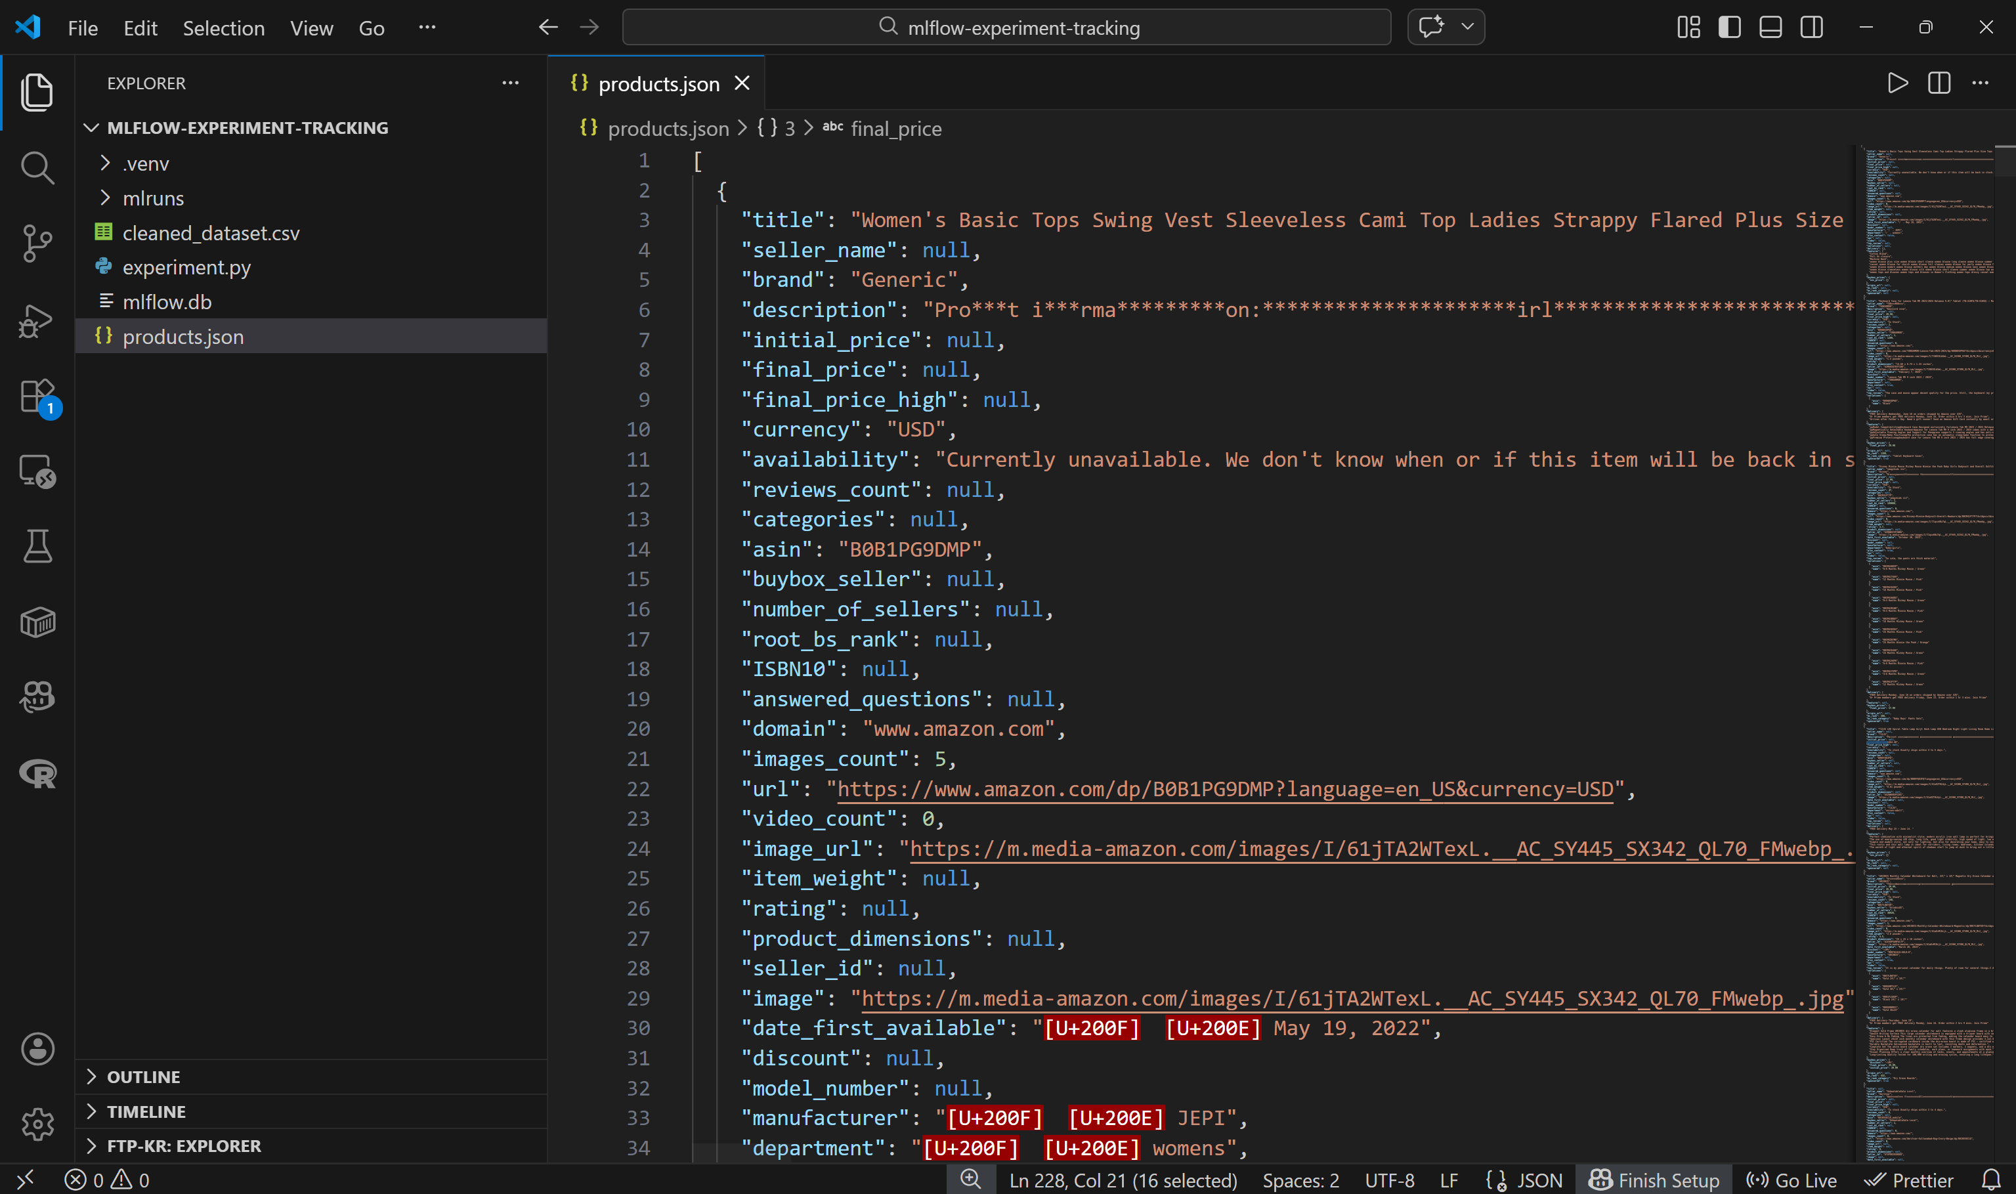Open the Search panel
The image size is (2016, 1194).
[37, 168]
